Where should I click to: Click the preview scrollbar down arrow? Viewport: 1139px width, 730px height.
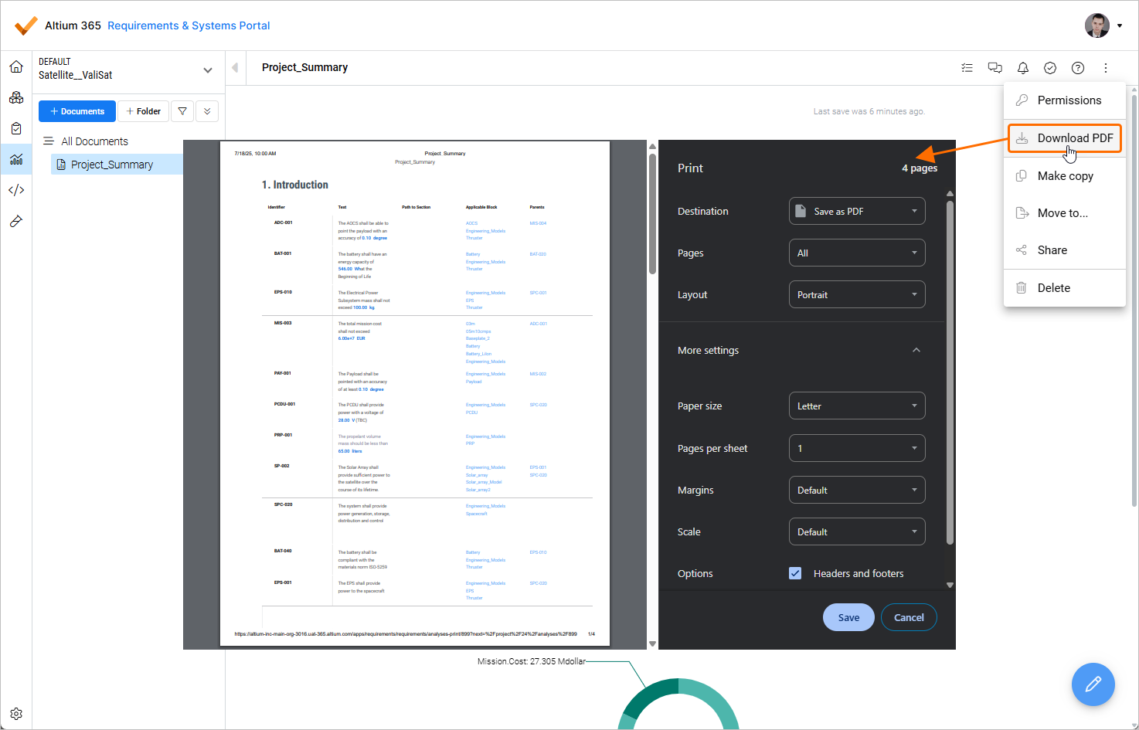[652, 643]
